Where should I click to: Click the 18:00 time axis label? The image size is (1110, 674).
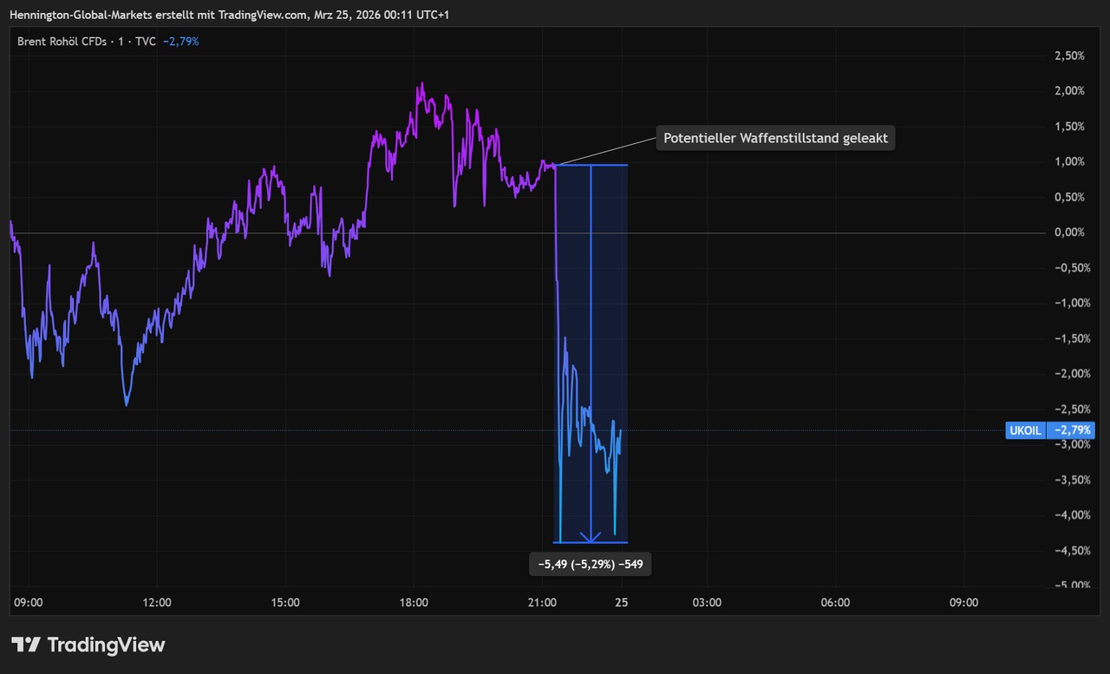click(x=414, y=602)
